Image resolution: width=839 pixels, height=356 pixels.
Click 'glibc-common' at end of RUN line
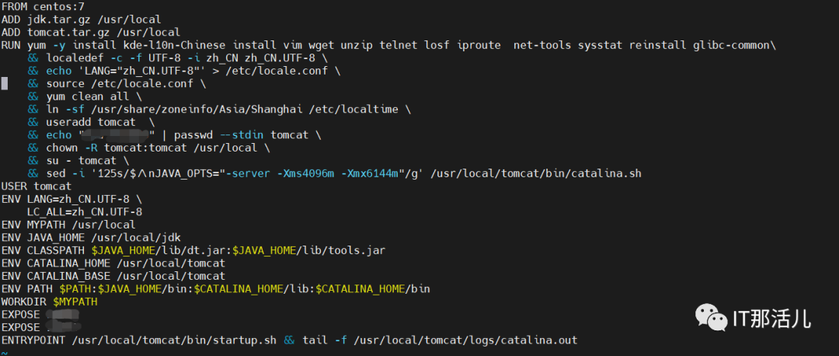[730, 45]
